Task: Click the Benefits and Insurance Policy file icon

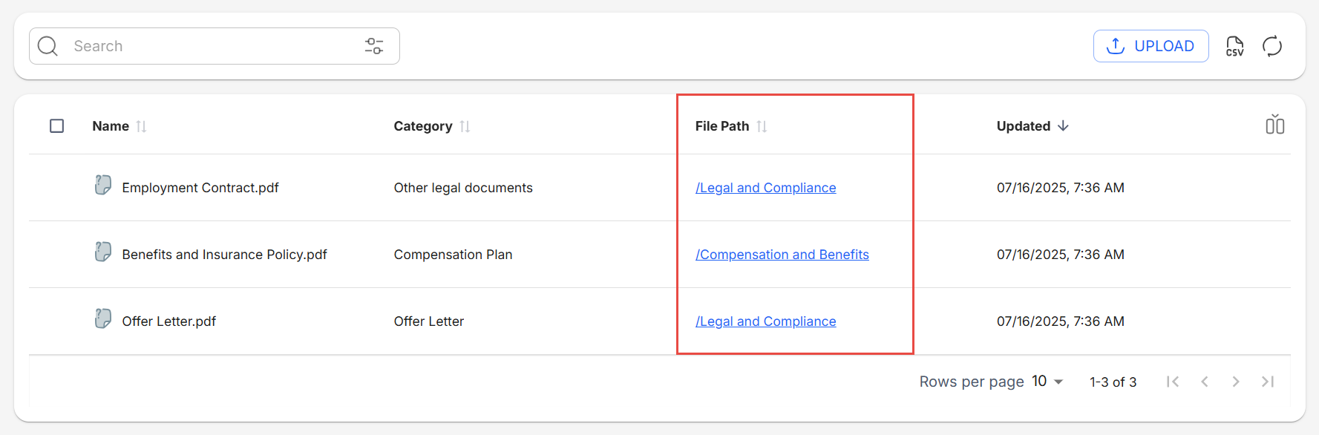Action: [103, 252]
